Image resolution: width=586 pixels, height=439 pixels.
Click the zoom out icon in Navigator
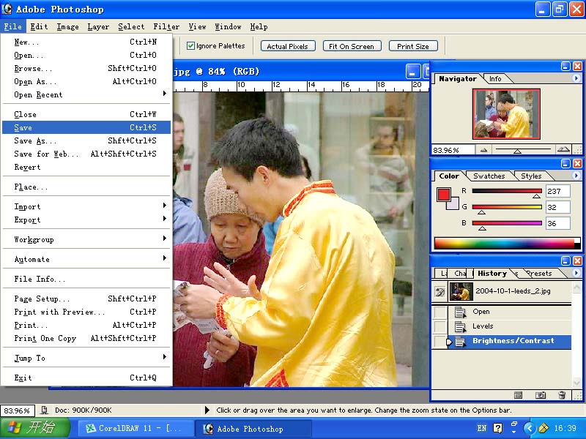coord(483,150)
